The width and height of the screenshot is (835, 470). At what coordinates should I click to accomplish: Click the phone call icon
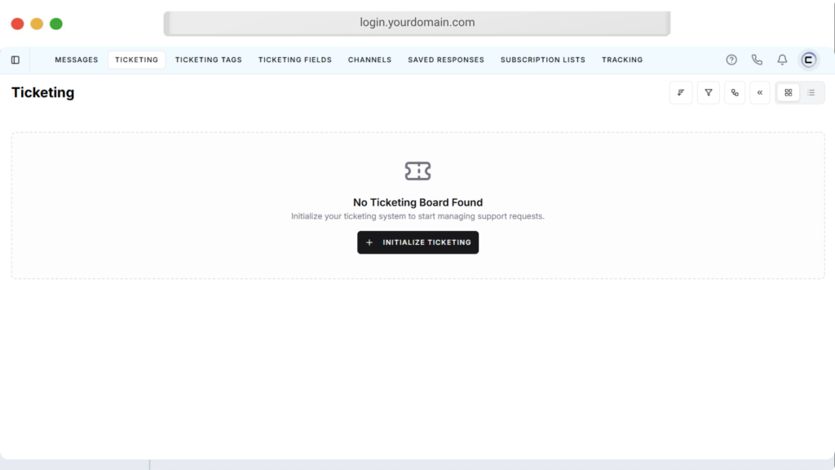click(757, 60)
